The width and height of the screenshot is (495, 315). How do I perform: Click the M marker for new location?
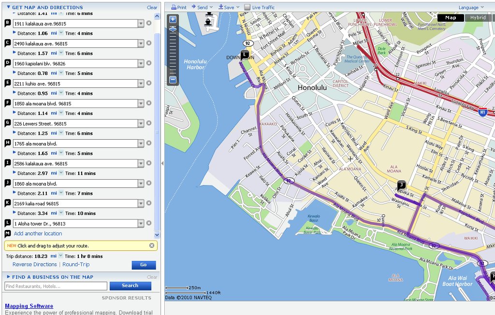tap(8, 233)
